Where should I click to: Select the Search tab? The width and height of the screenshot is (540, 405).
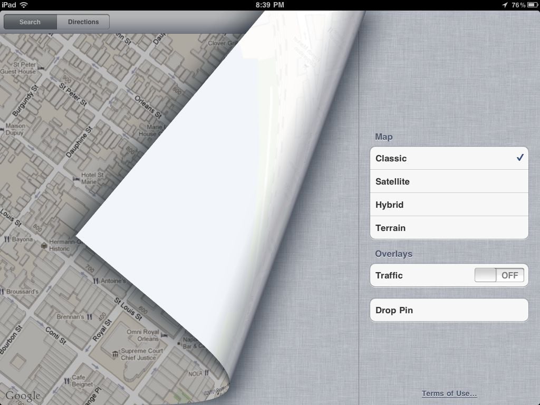tap(30, 22)
